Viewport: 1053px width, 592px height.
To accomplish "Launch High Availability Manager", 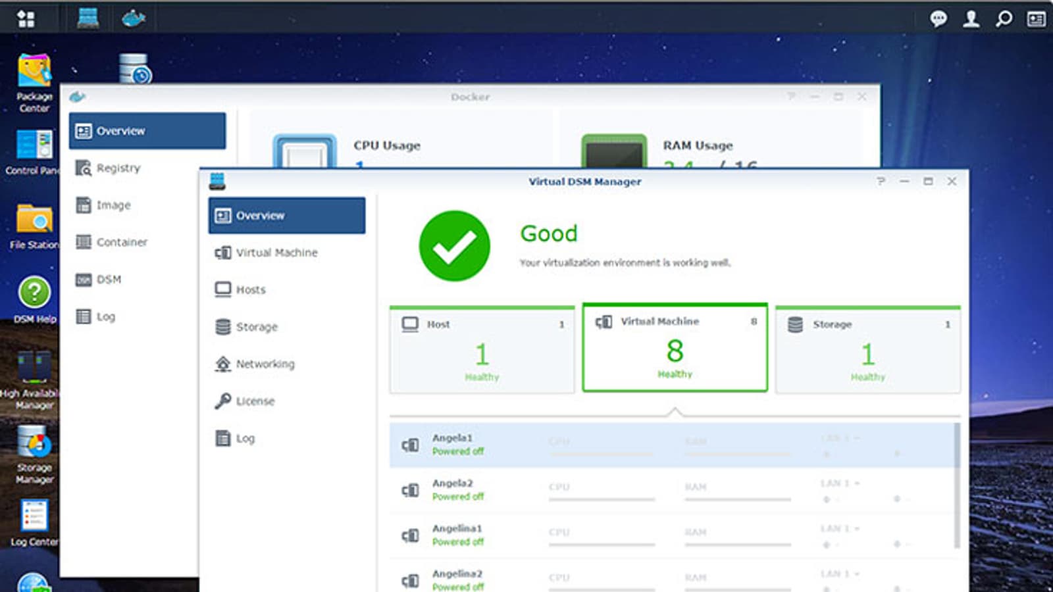I will [33, 380].
